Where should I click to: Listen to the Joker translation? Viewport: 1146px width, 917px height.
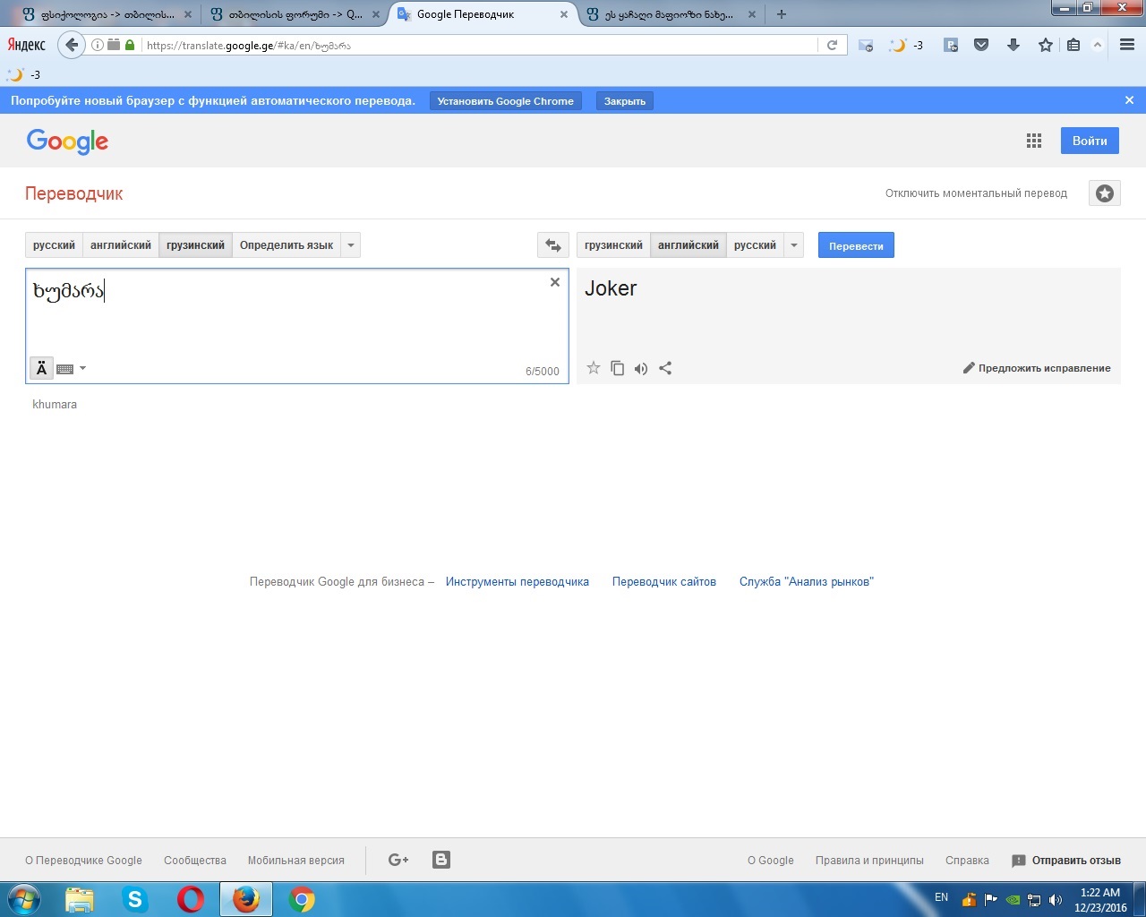click(641, 368)
